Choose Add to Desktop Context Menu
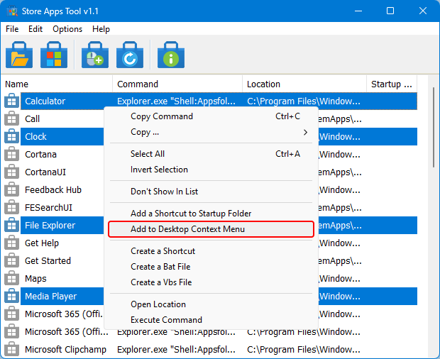 188,229
